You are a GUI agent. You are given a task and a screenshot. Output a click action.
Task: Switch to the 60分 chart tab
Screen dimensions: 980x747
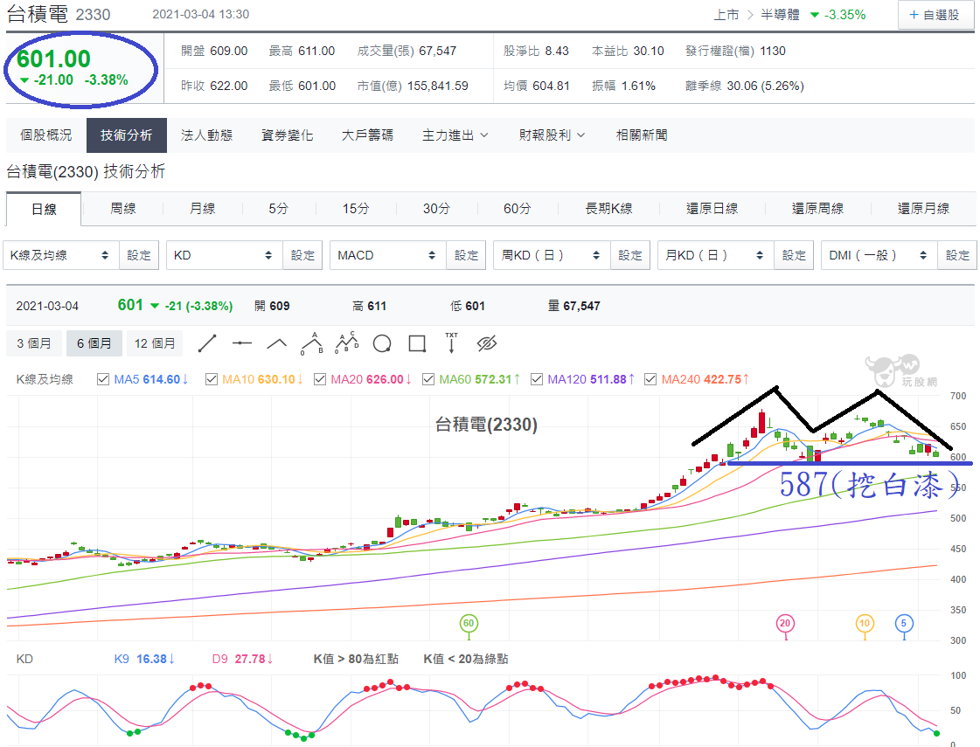pyautogui.click(x=517, y=209)
